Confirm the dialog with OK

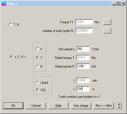13,106
